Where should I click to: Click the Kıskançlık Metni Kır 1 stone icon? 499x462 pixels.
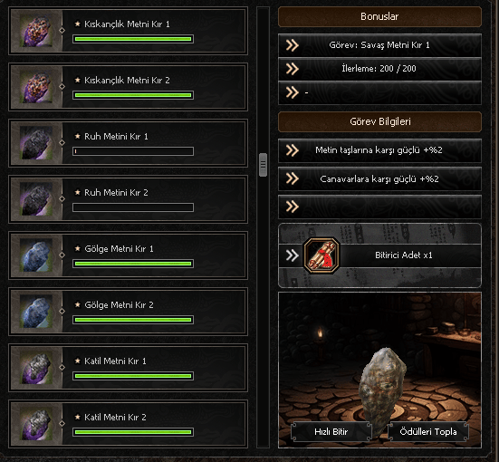(x=35, y=31)
